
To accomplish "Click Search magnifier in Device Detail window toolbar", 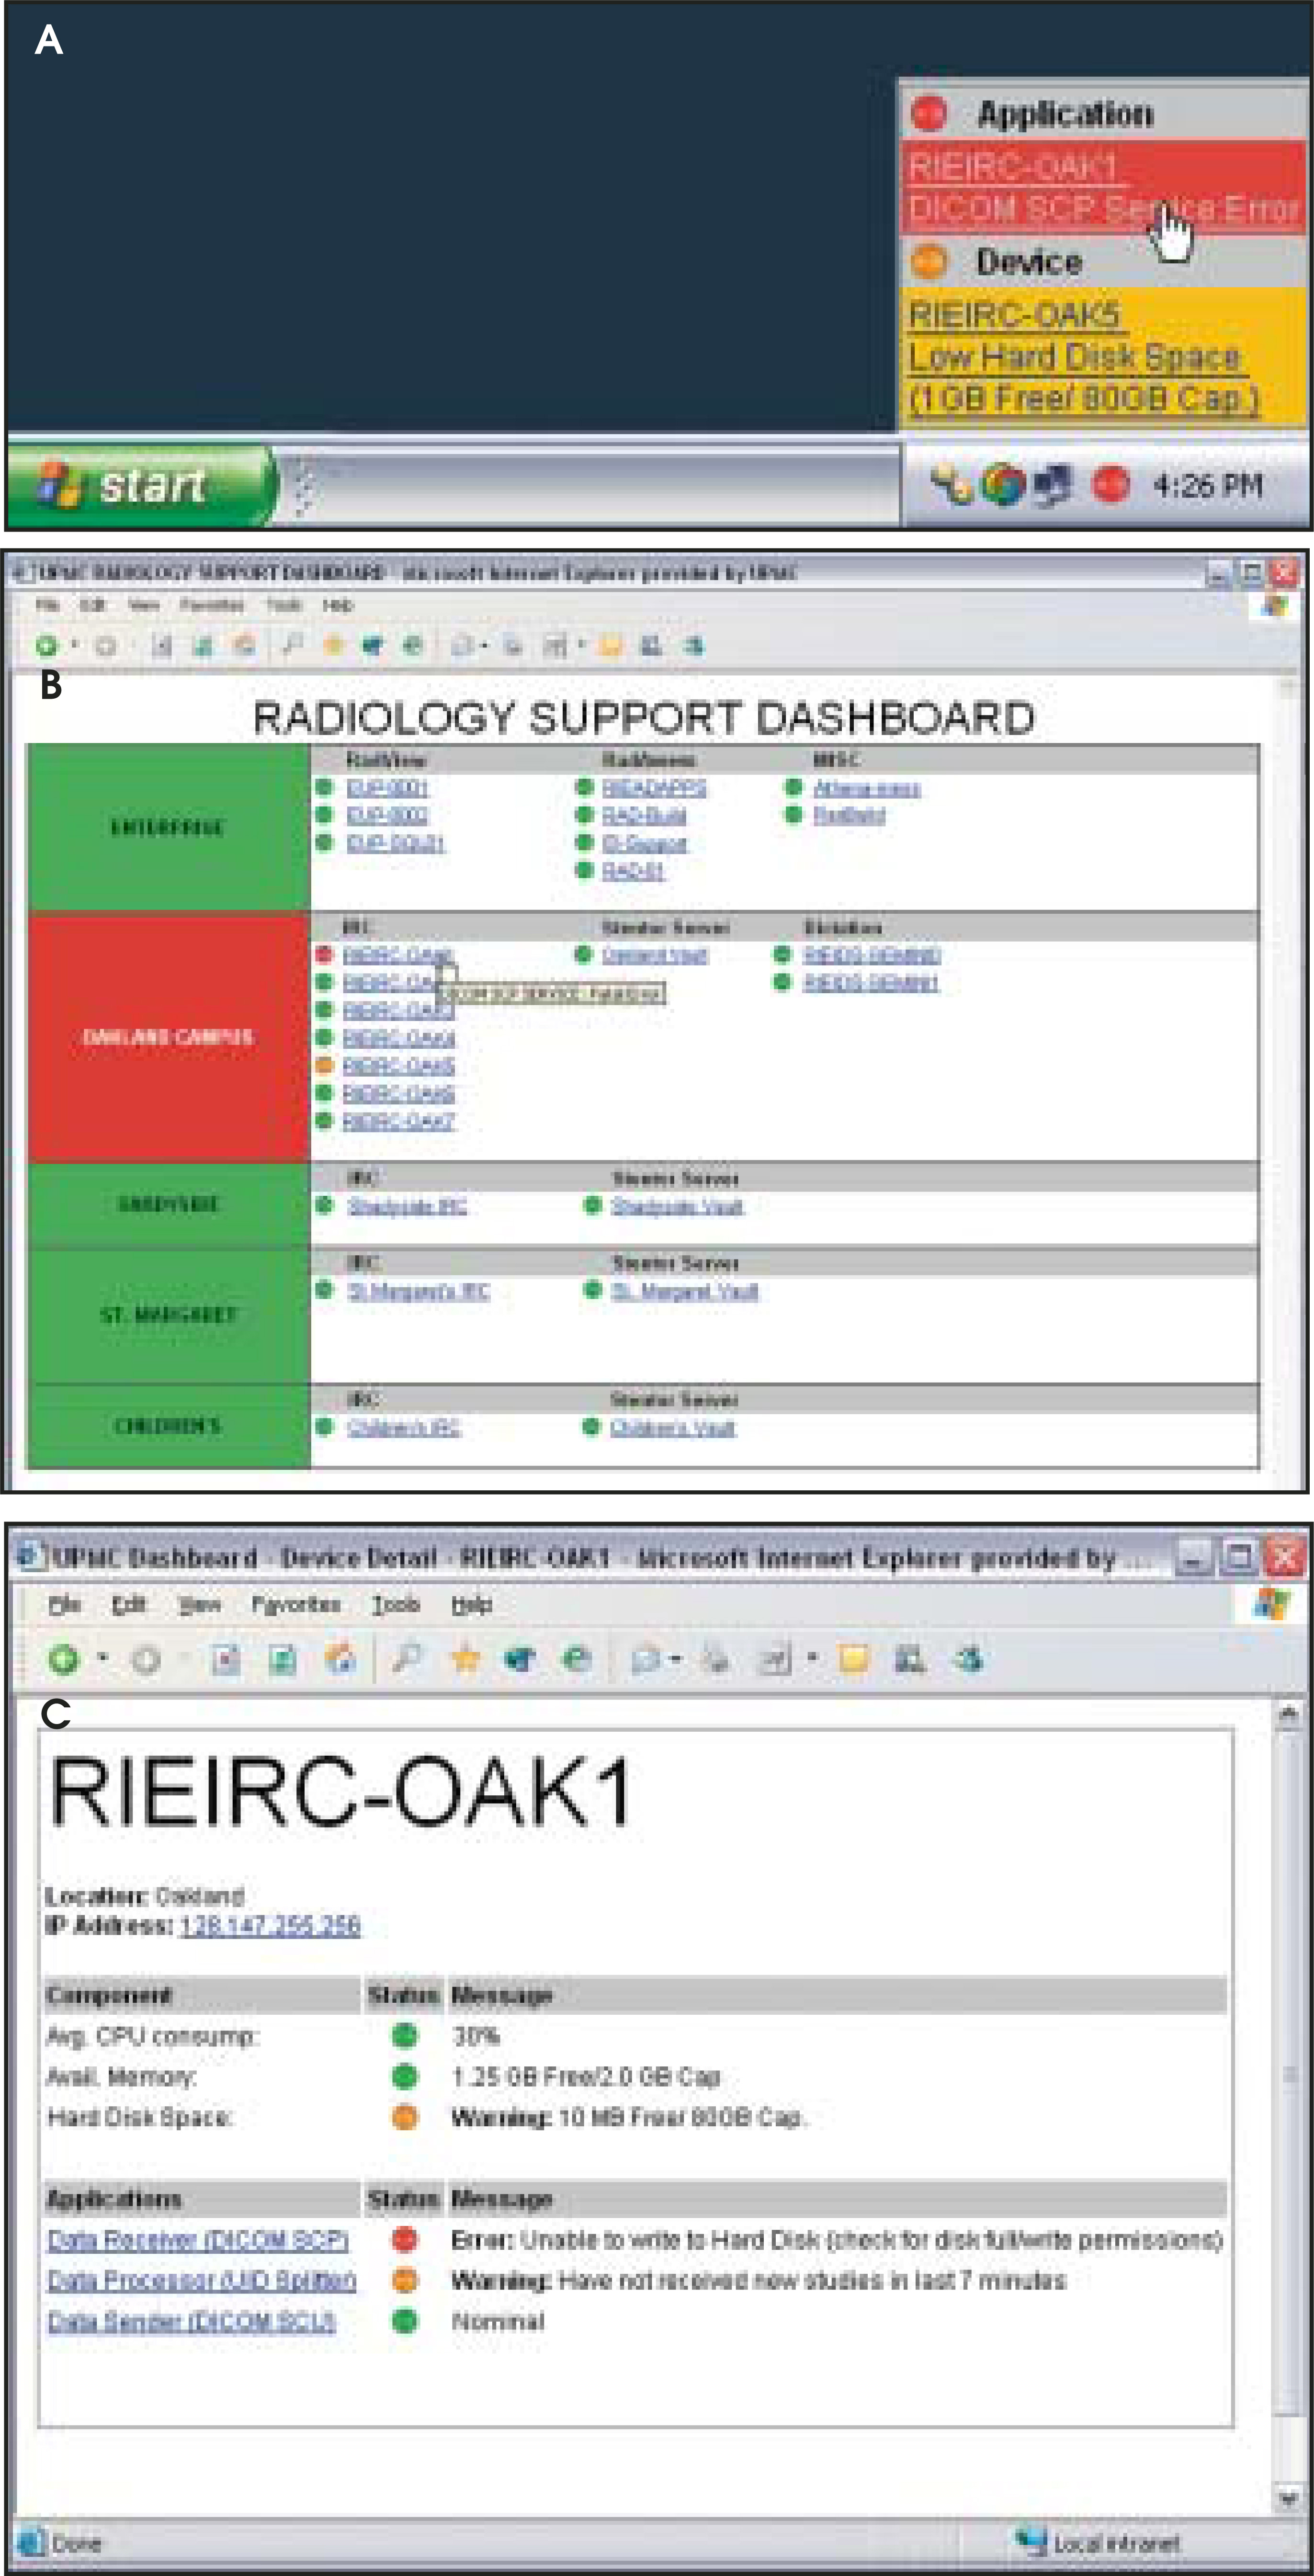I will click(x=407, y=1659).
